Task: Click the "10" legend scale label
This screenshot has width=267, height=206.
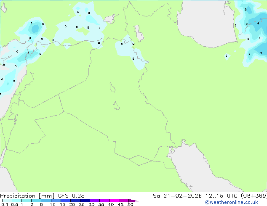Action: pyautogui.click(x=53, y=204)
